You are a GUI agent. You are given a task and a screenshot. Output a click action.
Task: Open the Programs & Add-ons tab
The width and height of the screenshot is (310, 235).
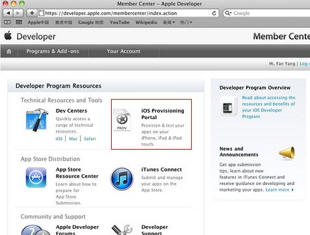point(53,51)
